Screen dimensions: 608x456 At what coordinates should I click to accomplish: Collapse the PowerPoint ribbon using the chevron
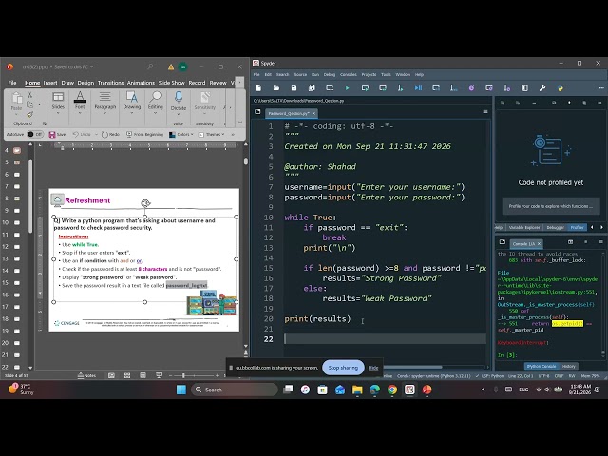click(240, 123)
